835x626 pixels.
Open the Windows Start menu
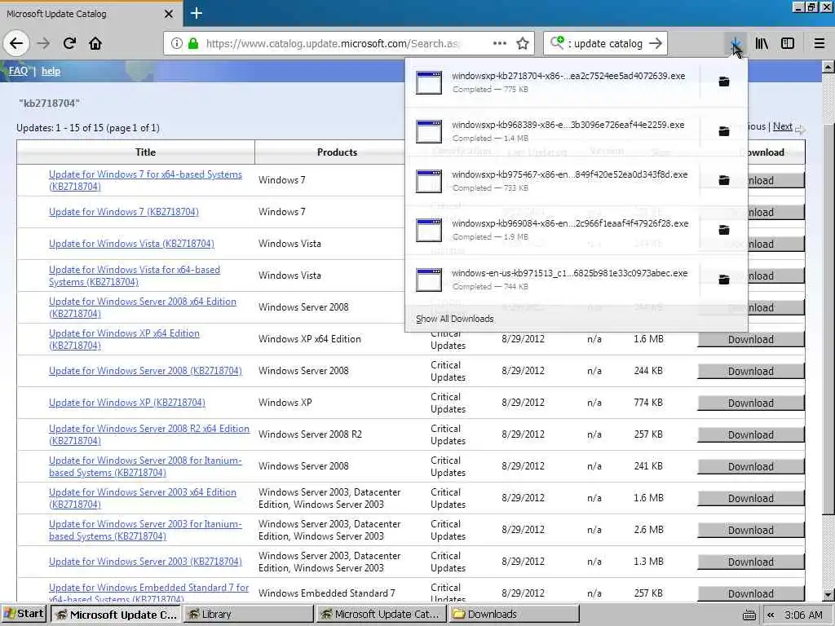click(x=24, y=614)
